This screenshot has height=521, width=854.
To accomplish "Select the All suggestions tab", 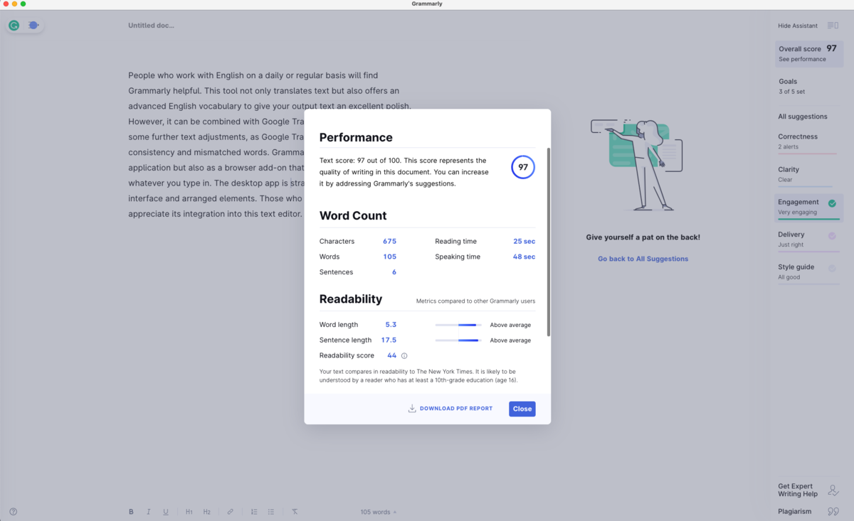I will click(803, 117).
